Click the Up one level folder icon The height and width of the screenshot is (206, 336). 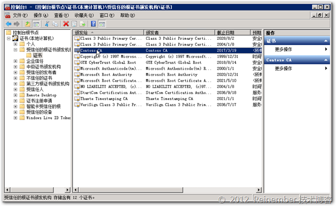[x=28, y=24]
